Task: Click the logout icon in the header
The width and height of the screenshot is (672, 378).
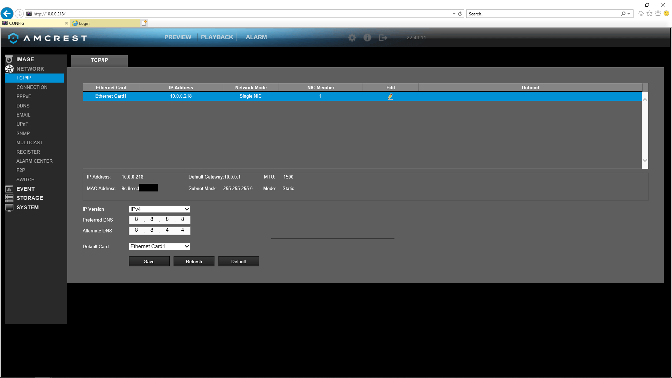Action: [383, 37]
